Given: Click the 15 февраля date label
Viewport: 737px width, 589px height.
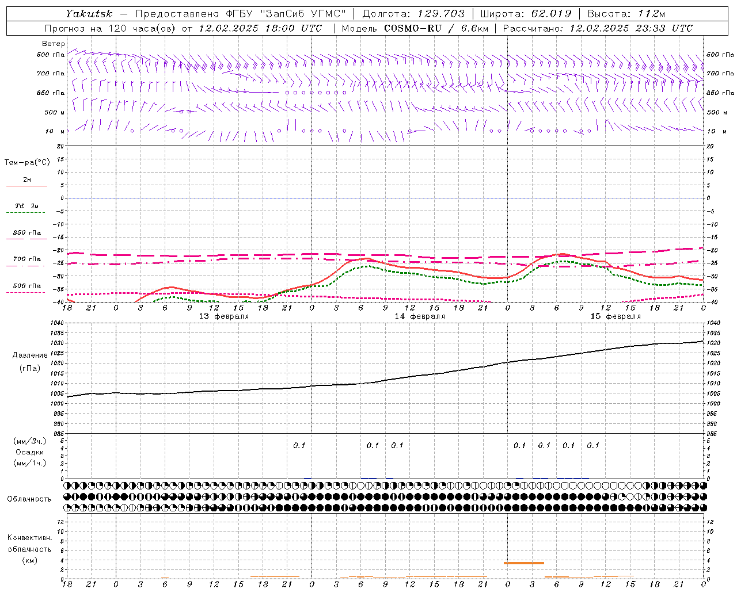Looking at the screenshot, I should (616, 316).
